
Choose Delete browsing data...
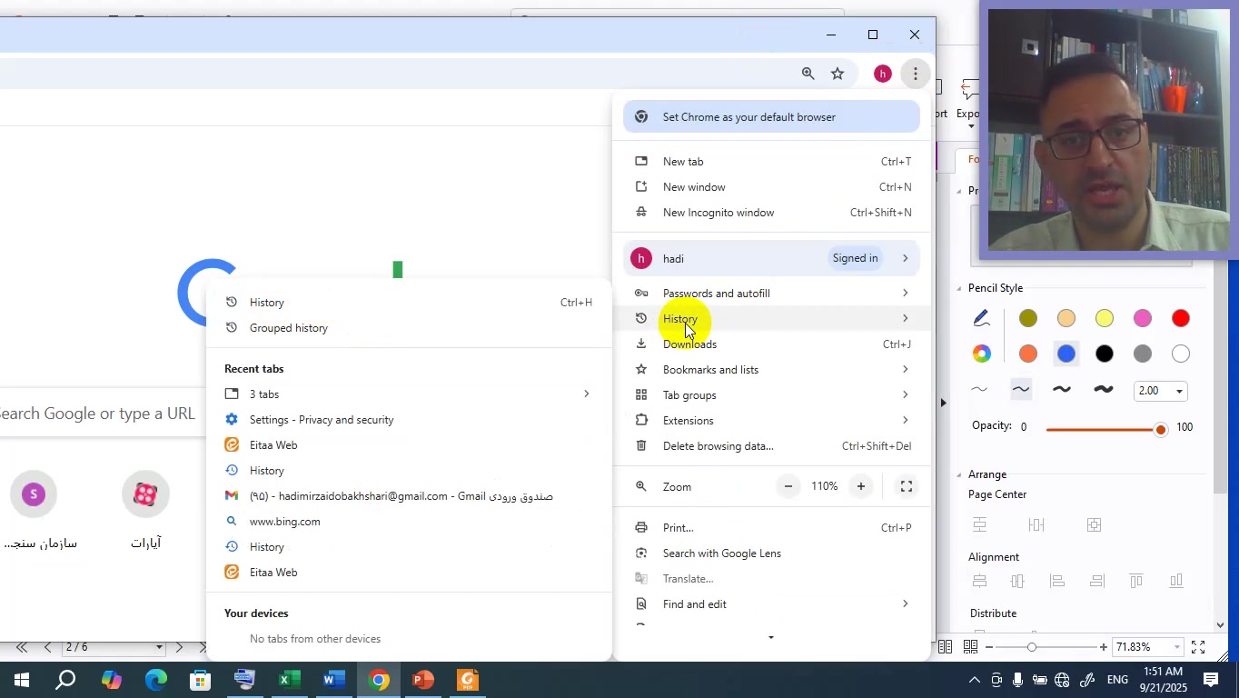click(x=771, y=445)
